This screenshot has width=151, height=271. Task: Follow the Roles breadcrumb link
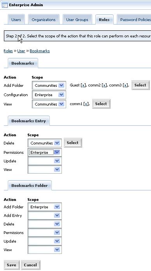coord(8,51)
